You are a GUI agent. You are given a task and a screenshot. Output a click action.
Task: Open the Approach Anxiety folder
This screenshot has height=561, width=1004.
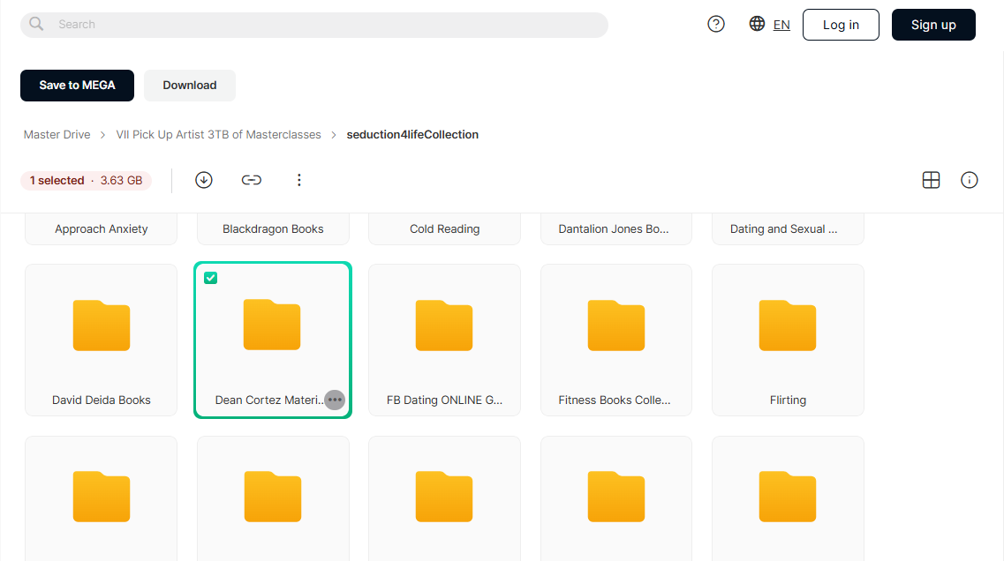102,229
